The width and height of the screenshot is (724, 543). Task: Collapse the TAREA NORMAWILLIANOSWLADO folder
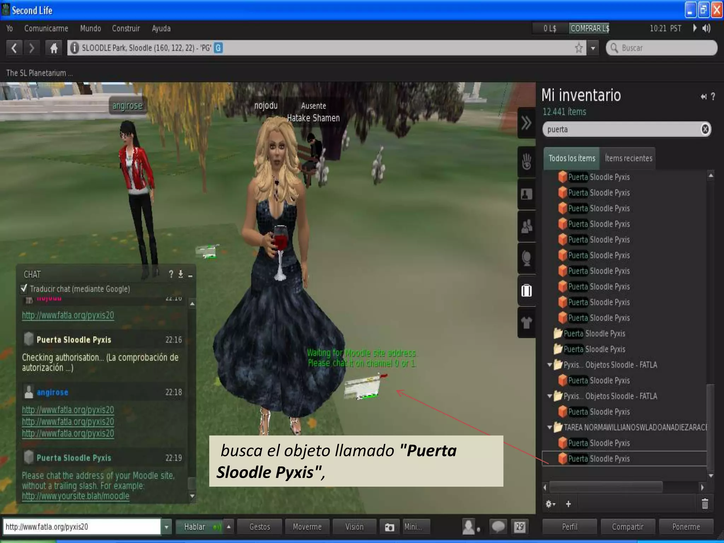pyautogui.click(x=549, y=427)
